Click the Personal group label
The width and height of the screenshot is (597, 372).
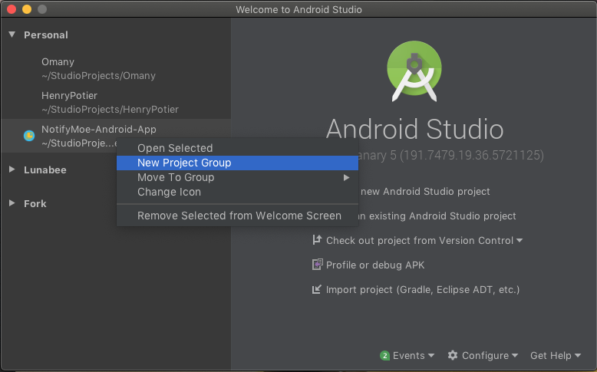pos(46,35)
